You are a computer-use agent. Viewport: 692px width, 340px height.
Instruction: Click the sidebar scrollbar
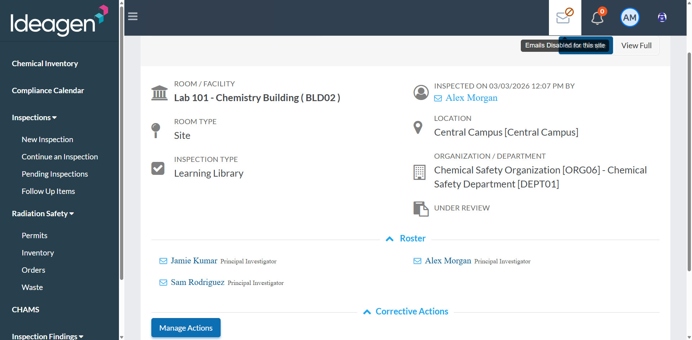pyautogui.click(x=121, y=144)
